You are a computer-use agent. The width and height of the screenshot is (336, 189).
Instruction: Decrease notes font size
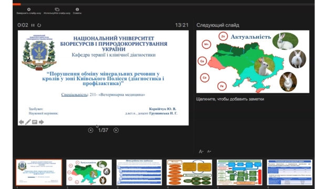pos(209,152)
